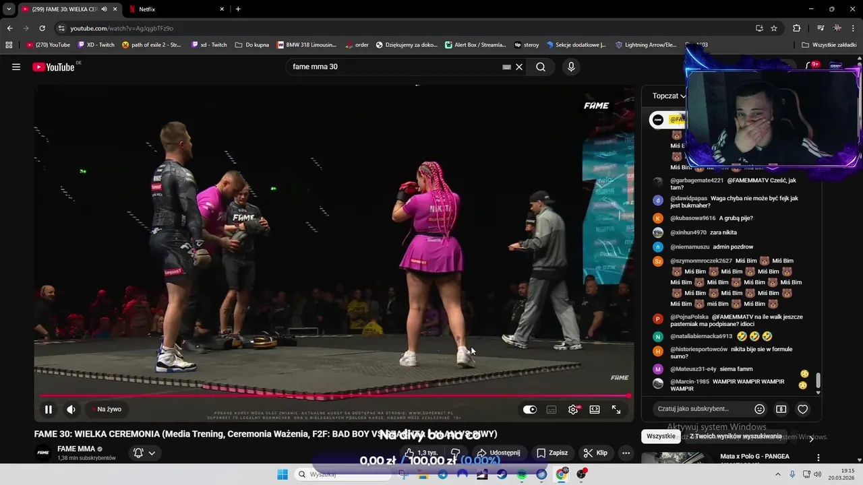Toggle the autoplay switch in the player
Viewport: 863px width, 485px height.
coord(530,409)
